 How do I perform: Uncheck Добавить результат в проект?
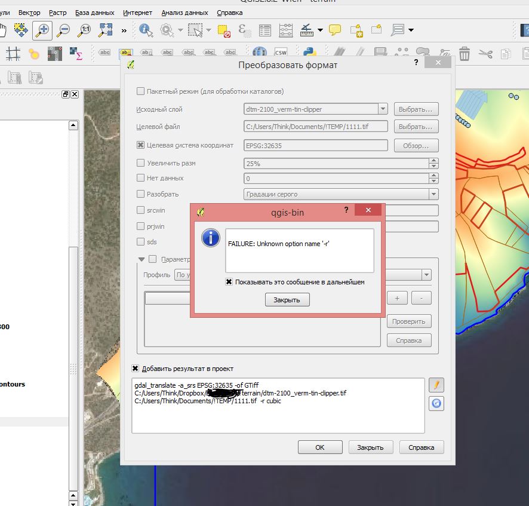click(x=136, y=369)
